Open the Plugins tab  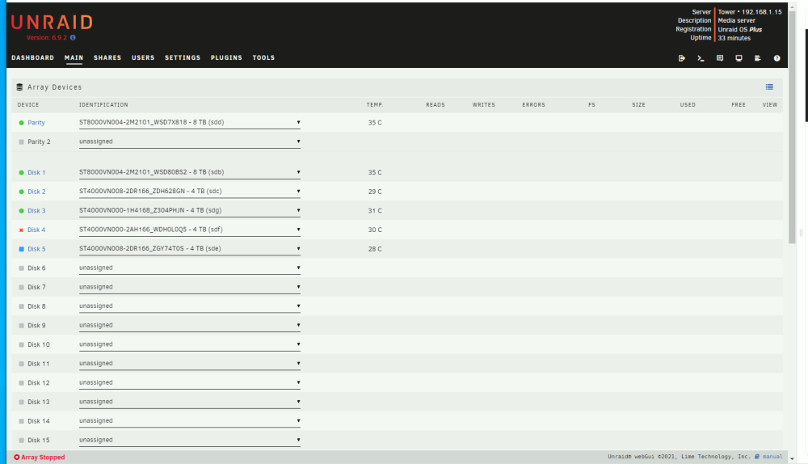point(226,57)
